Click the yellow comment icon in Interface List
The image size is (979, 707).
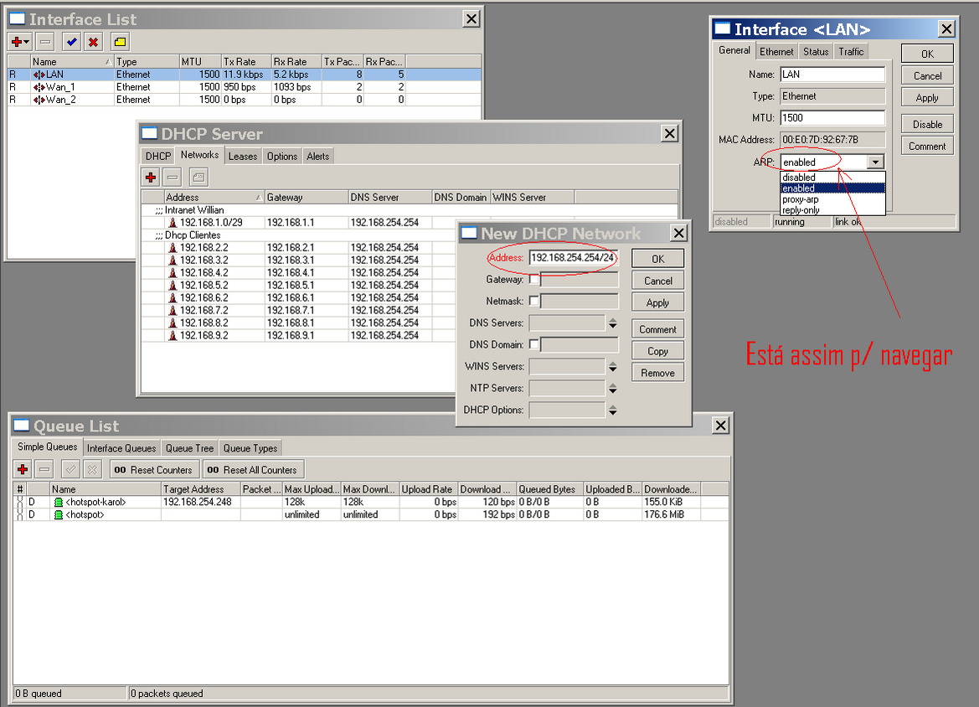click(120, 42)
